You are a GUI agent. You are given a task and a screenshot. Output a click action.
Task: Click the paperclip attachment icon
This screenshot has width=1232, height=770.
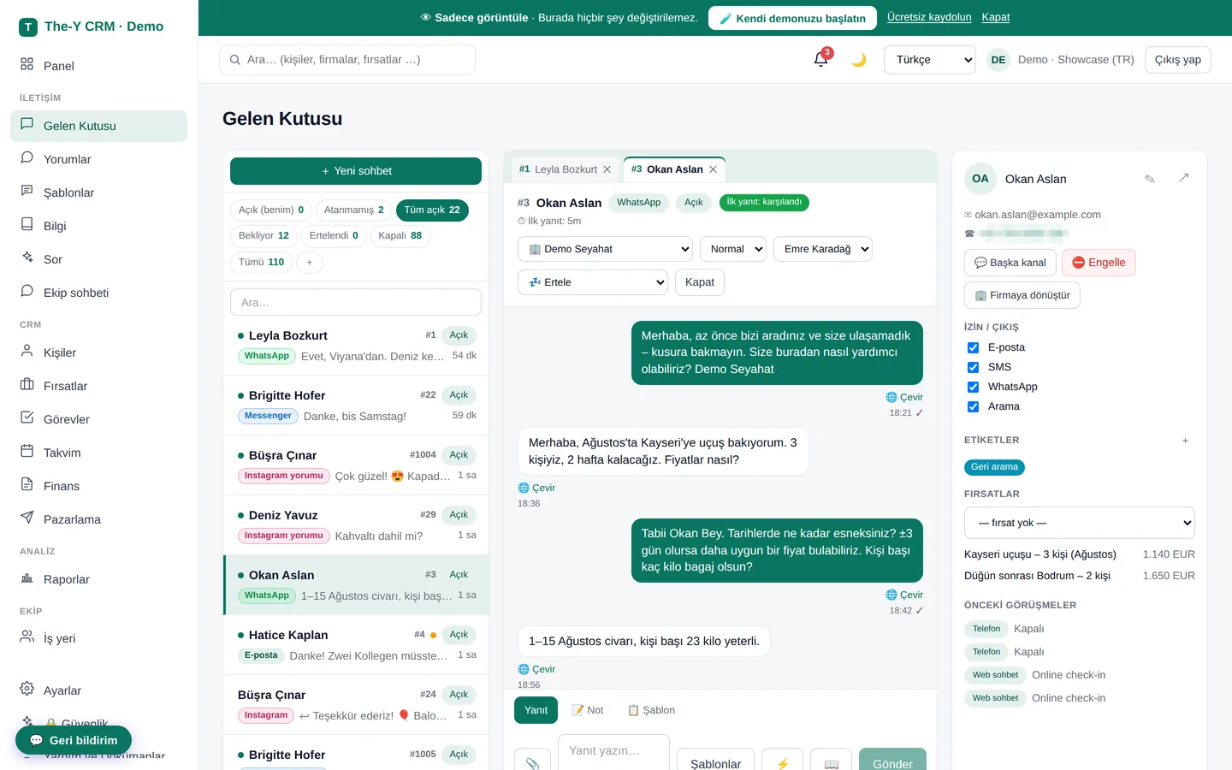tap(532, 763)
